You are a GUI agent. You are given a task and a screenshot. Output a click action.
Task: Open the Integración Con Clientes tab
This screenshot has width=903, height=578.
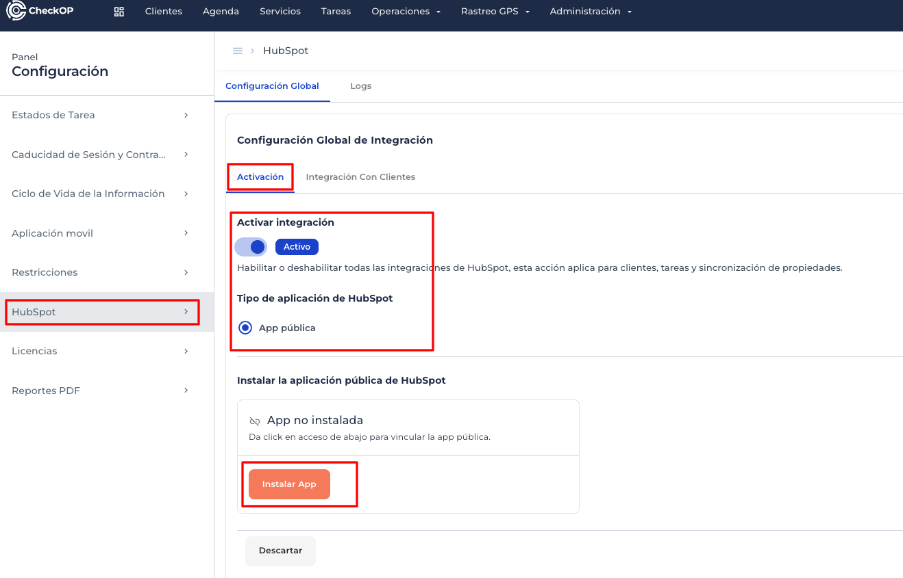360,177
